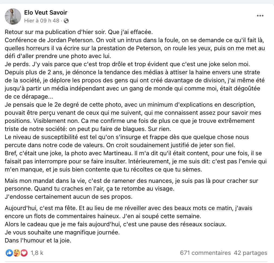This screenshot has width=274, height=263.
Task: Click the closing line "Dans l'humour et la joie."
Action: (x=38, y=241)
